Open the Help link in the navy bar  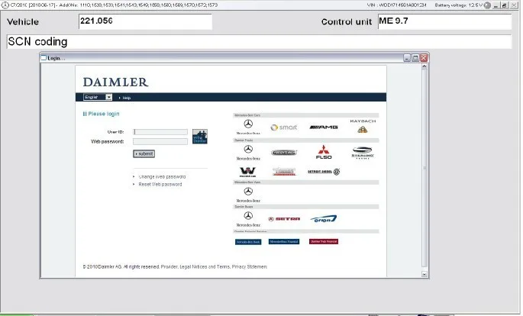pos(127,98)
